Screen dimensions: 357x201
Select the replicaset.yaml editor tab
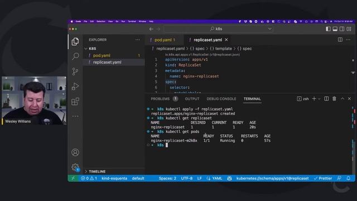click(x=208, y=40)
